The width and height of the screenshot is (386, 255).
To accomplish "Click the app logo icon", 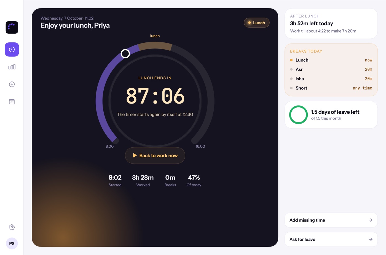I will 12,28.
